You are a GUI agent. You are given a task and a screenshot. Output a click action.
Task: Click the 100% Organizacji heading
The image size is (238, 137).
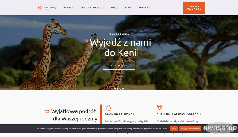[120, 114]
